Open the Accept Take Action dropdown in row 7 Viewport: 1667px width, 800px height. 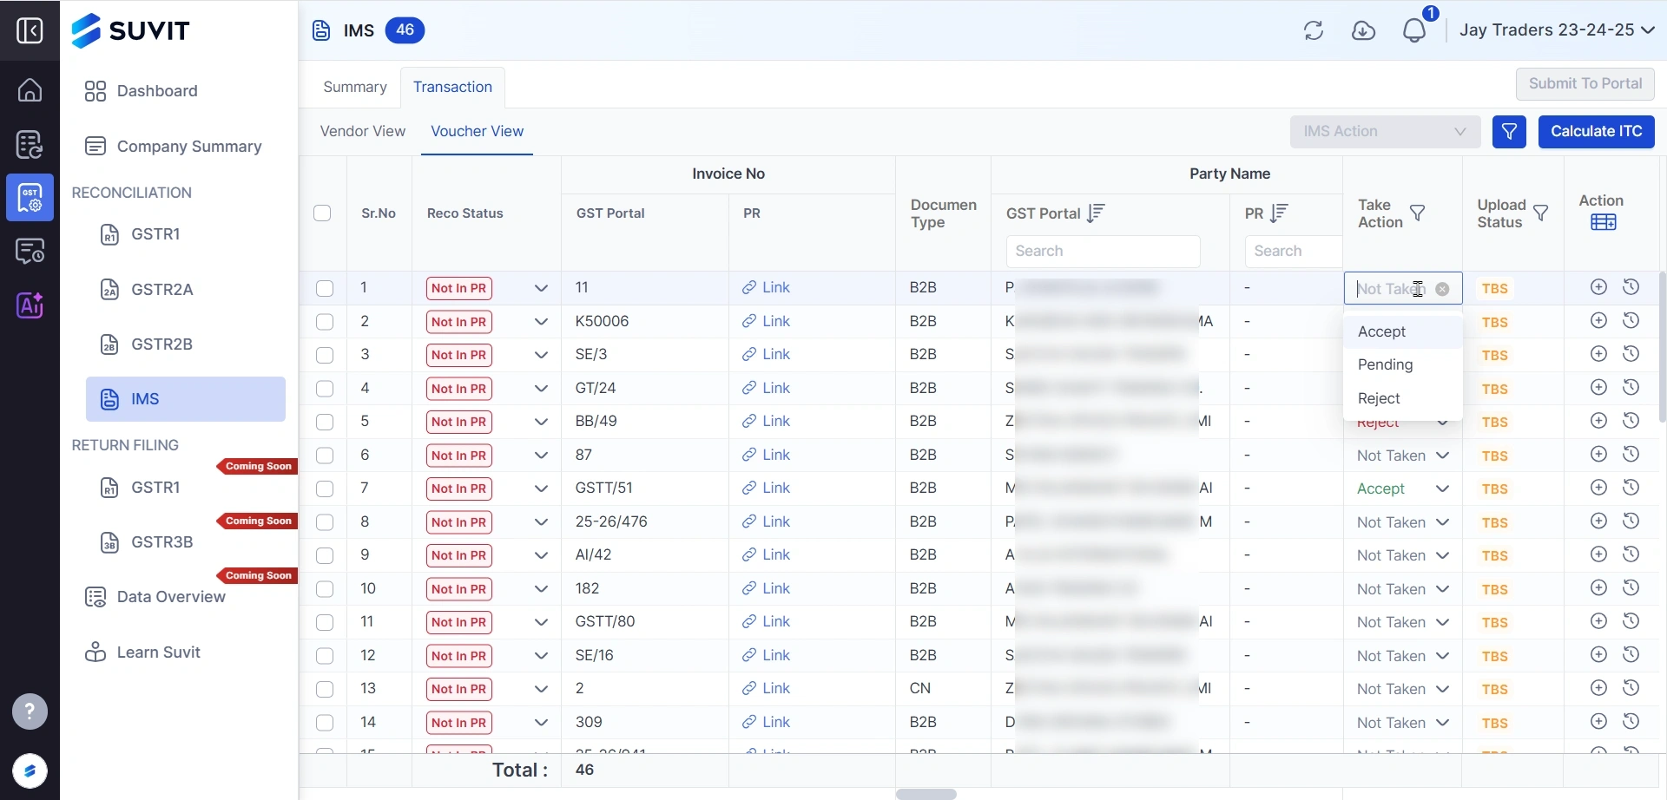tap(1403, 489)
